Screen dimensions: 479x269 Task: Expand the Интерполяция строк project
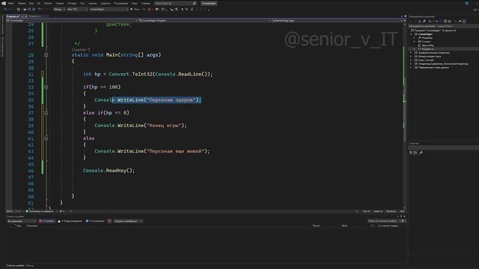(411, 57)
